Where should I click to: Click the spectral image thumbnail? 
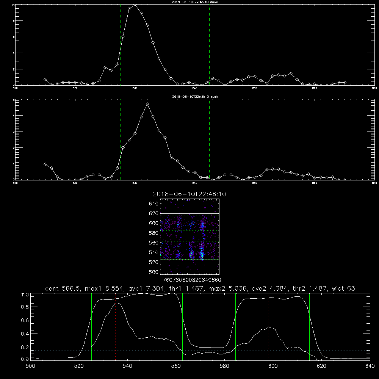pyautogui.click(x=189, y=236)
